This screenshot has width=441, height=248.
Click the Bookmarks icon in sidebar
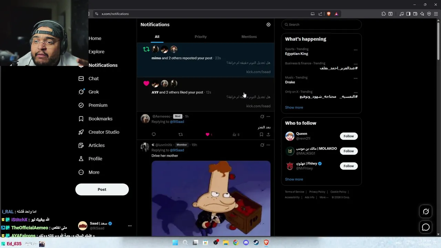coord(81,118)
